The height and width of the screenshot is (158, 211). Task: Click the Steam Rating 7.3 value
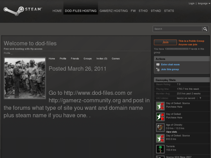click(178, 84)
